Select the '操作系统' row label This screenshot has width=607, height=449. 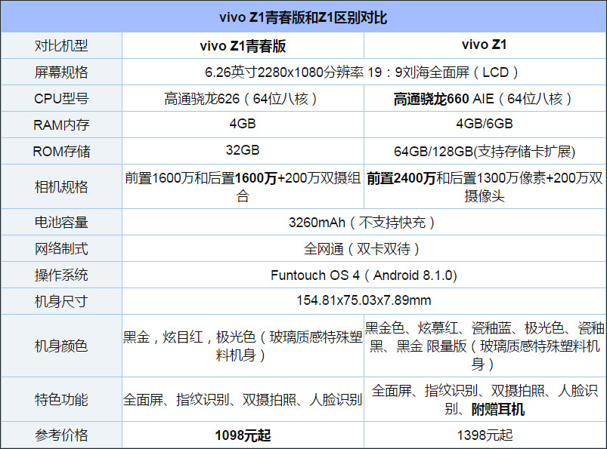click(x=61, y=275)
